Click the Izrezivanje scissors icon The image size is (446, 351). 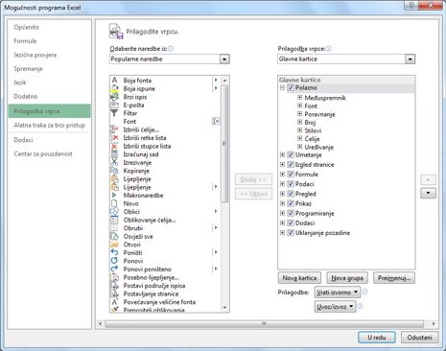click(114, 162)
